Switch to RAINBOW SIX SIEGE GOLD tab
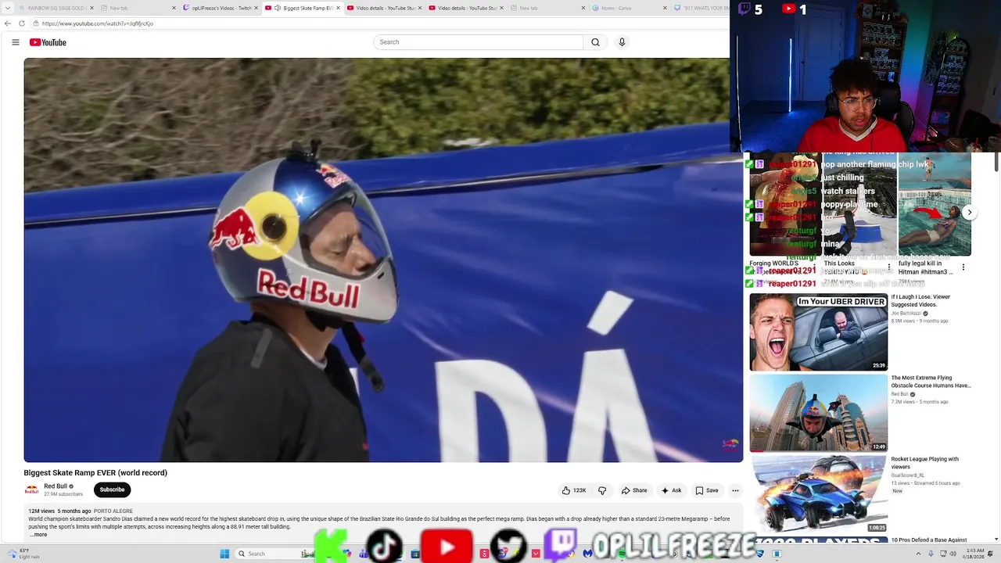The width and height of the screenshot is (1001, 563). point(55,8)
